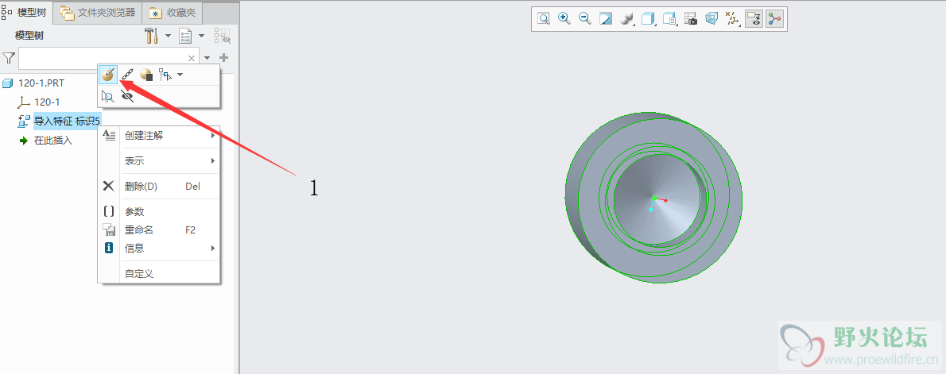Image resolution: width=946 pixels, height=374 pixels.
Task: Choose 重命名 from context menu
Action: [159, 229]
